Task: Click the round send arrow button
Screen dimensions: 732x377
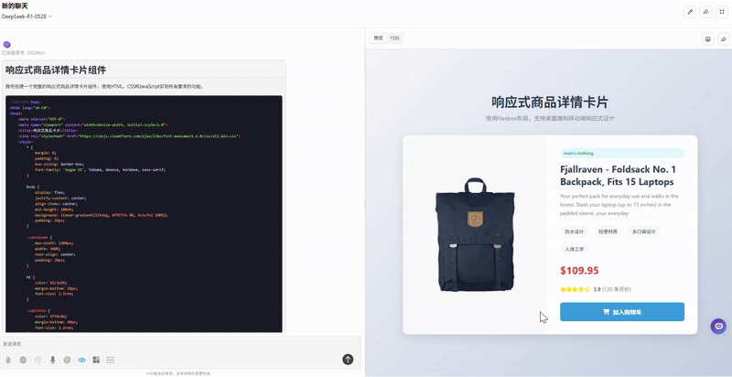Action: [348, 360]
